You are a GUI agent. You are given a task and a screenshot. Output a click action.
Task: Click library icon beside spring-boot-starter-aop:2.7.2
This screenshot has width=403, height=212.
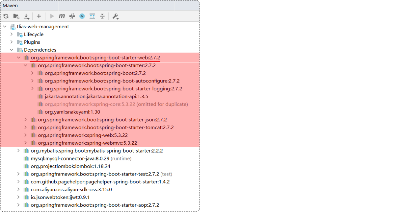click(26, 205)
